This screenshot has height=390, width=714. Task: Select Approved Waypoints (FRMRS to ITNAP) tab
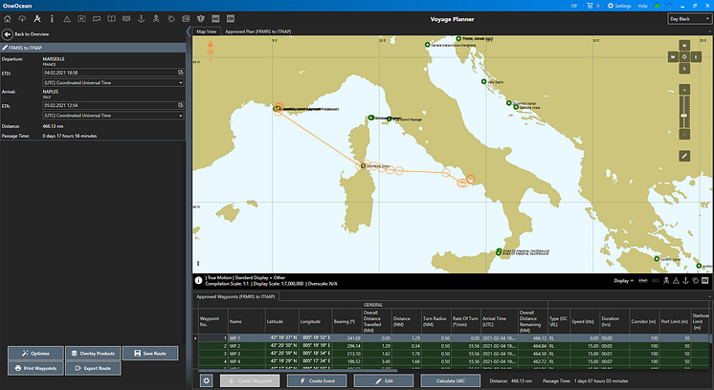(235, 296)
